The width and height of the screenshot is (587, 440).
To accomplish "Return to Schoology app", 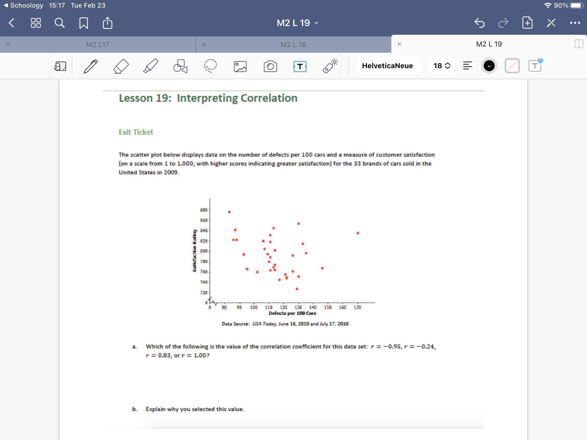I will coord(23,5).
